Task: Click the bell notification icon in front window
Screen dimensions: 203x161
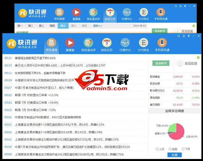Action: (x=184, y=36)
